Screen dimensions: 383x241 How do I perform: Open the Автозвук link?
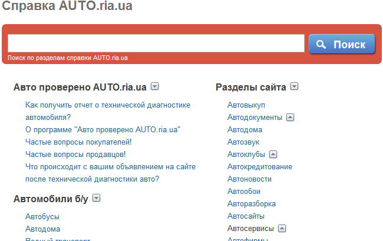pyautogui.click(x=243, y=142)
